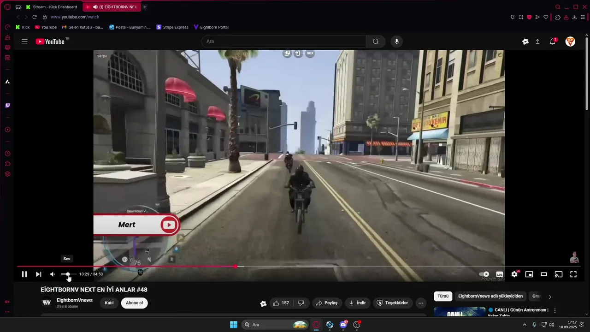Click the YouTube search magnifier button

(376, 41)
